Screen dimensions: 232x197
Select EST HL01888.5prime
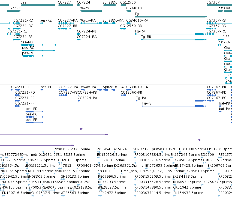[193, 149]
